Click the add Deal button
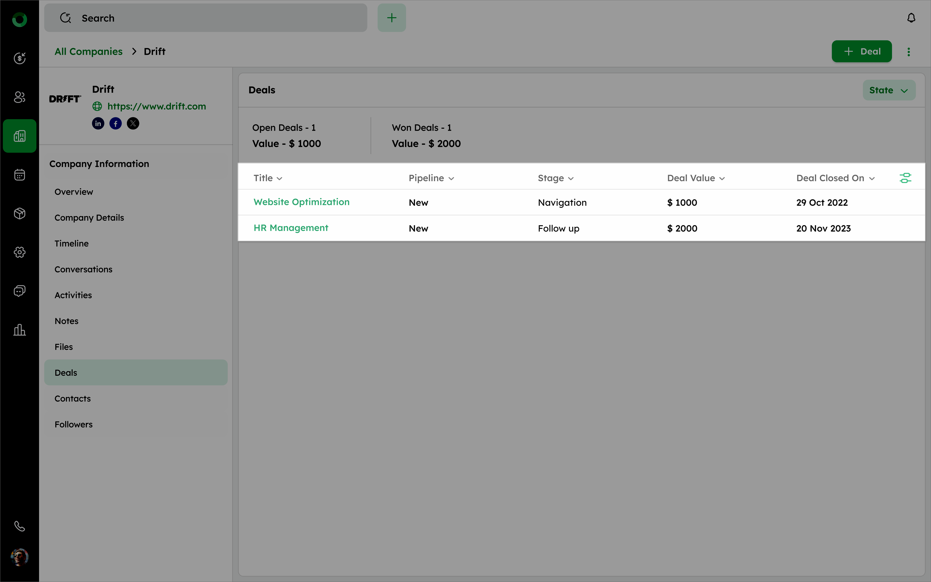Screen dimensions: 931x582 (x=861, y=52)
